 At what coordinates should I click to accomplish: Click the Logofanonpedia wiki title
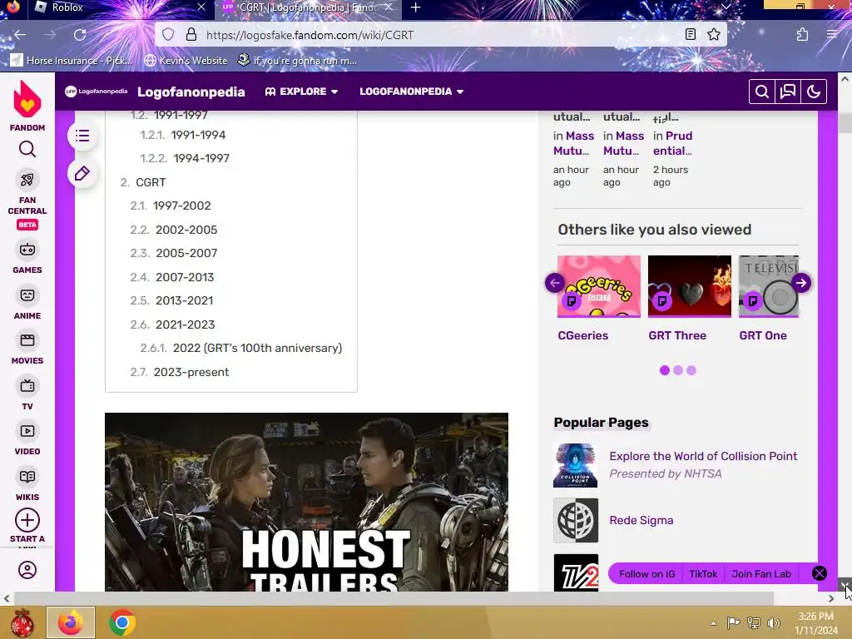(x=191, y=92)
